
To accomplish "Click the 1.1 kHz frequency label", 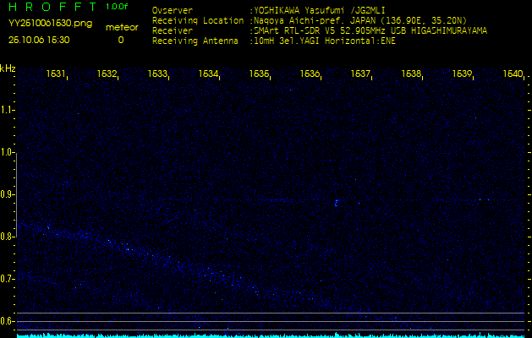I will coord(7,110).
